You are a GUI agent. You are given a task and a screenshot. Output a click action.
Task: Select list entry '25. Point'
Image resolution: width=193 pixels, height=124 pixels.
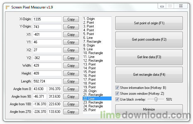97,110
